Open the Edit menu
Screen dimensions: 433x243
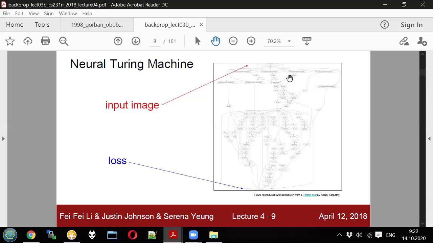(x=19, y=13)
